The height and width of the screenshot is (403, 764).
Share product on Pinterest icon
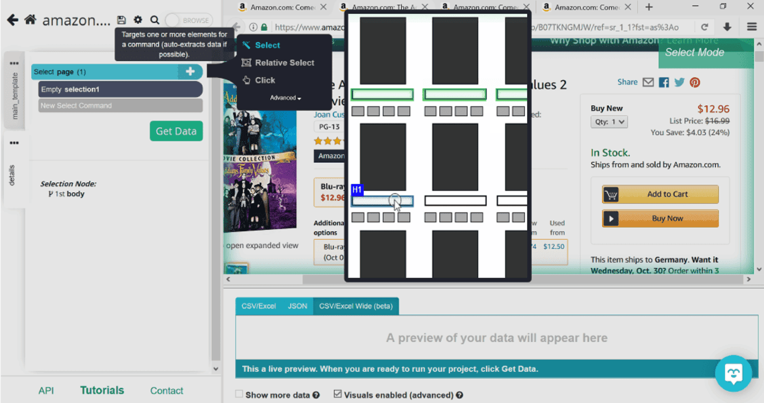pos(695,83)
